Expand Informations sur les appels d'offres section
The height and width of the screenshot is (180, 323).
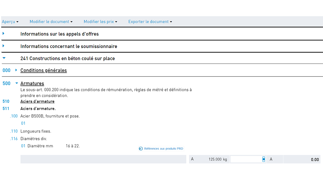(3, 34)
